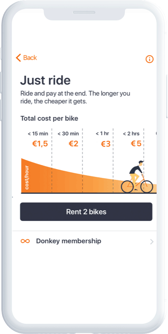Tap the back chevron arrow
This screenshot has width=168, height=334.
19,58
